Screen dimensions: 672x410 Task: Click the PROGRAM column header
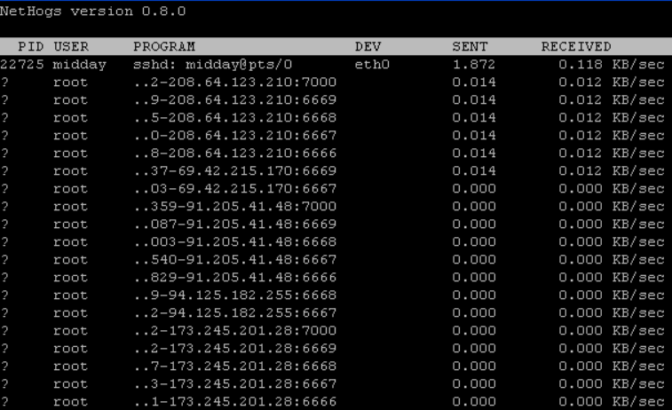(x=164, y=46)
